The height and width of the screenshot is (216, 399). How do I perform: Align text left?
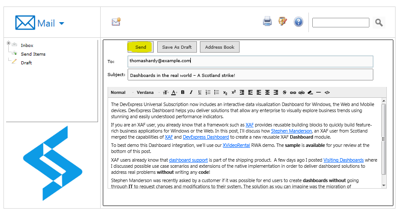pos(259,93)
